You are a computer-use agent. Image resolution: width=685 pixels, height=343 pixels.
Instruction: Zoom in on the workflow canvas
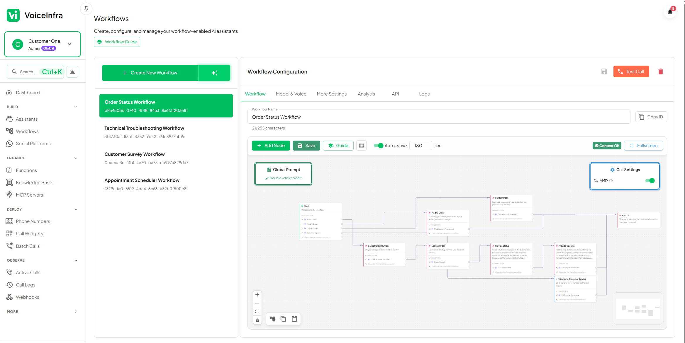tap(257, 295)
